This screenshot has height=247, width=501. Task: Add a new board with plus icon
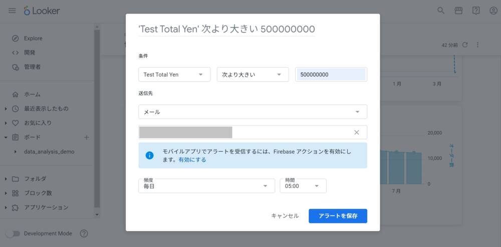pyautogui.click(x=86, y=137)
